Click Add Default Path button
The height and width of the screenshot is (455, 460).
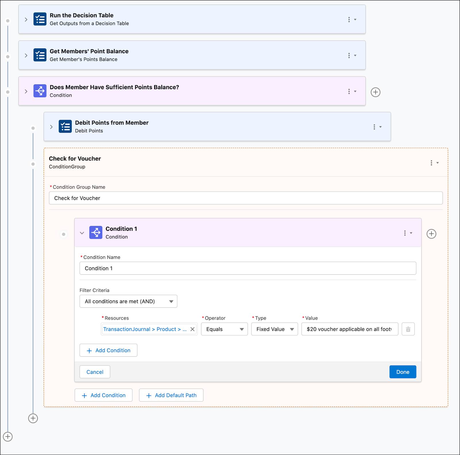171,395
